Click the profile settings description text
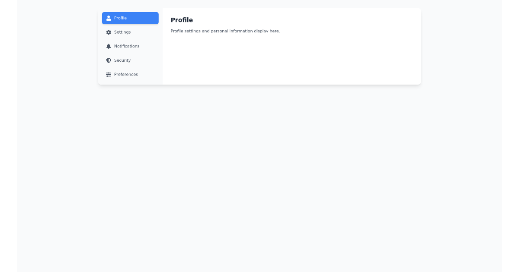519x272 pixels. (x=225, y=31)
